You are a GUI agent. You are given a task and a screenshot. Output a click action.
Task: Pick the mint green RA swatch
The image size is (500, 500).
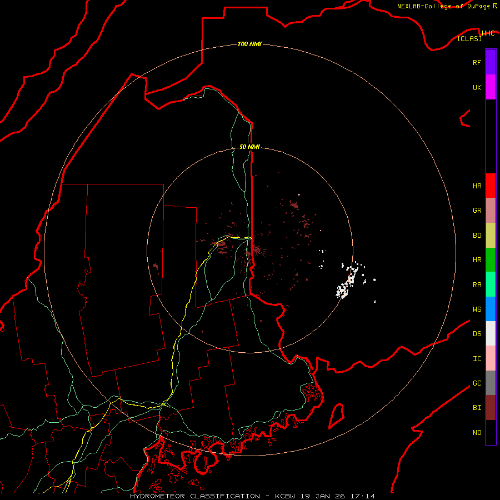click(x=491, y=284)
